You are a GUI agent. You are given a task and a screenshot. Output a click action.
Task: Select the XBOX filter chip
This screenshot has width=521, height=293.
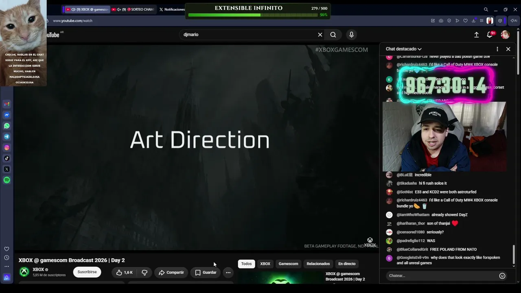(265, 264)
